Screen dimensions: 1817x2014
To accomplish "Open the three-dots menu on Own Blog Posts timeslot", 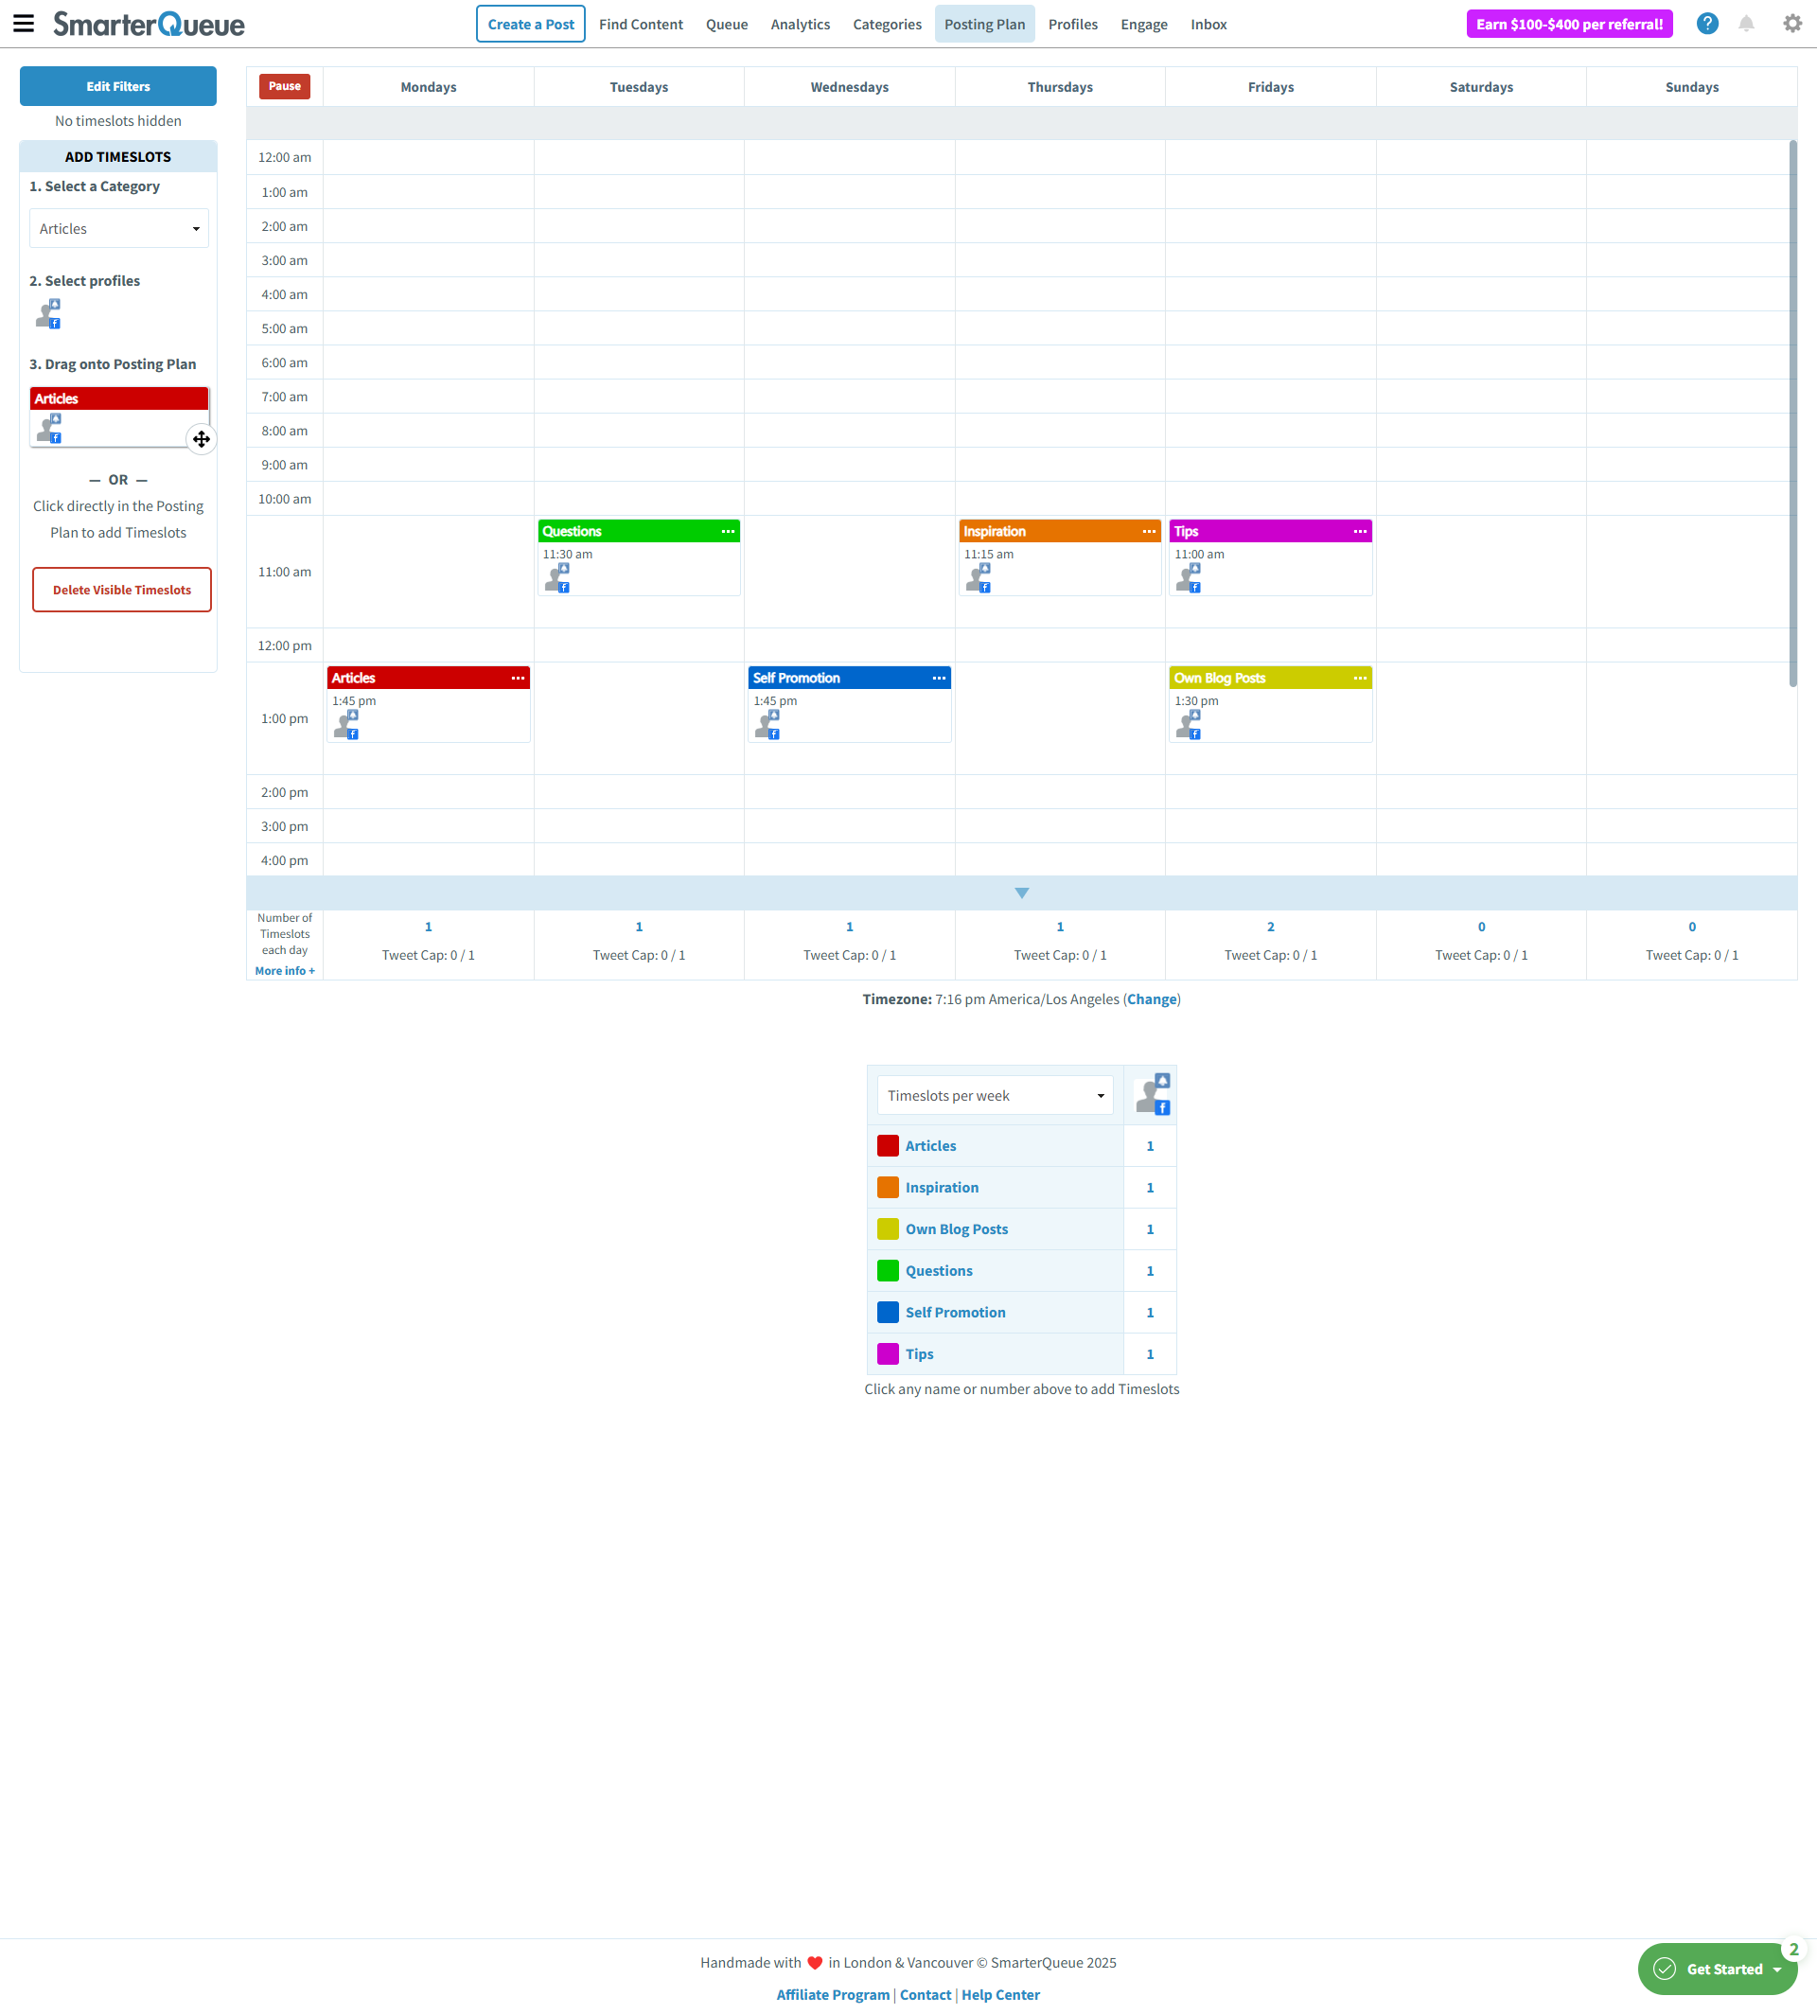I will pos(1360,679).
